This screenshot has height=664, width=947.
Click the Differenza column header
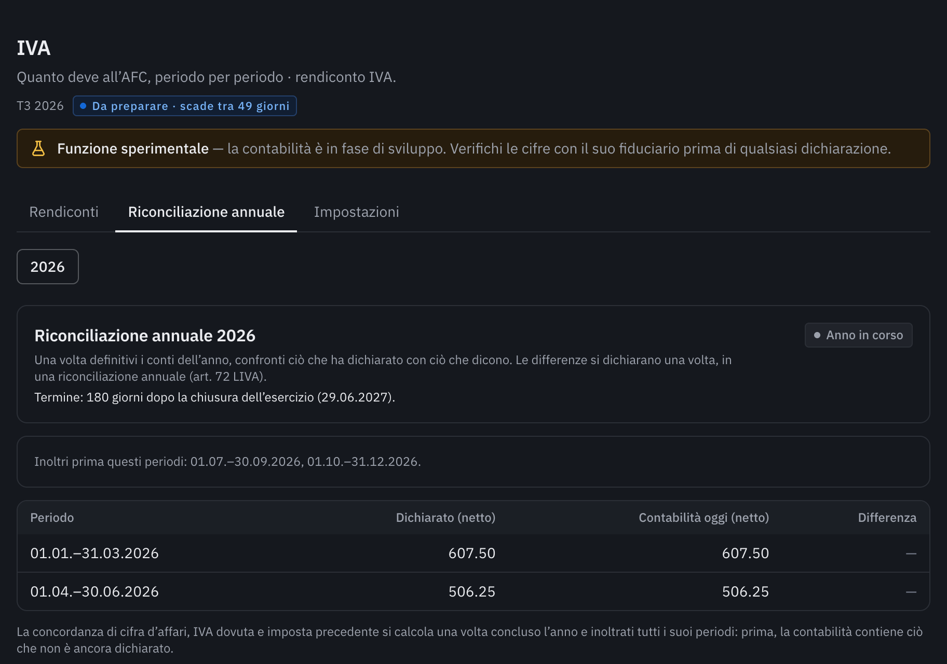pos(887,517)
